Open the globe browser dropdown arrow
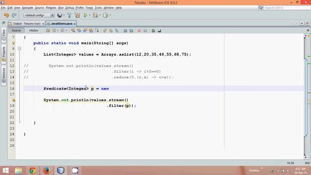 pyautogui.click(x=64, y=15)
